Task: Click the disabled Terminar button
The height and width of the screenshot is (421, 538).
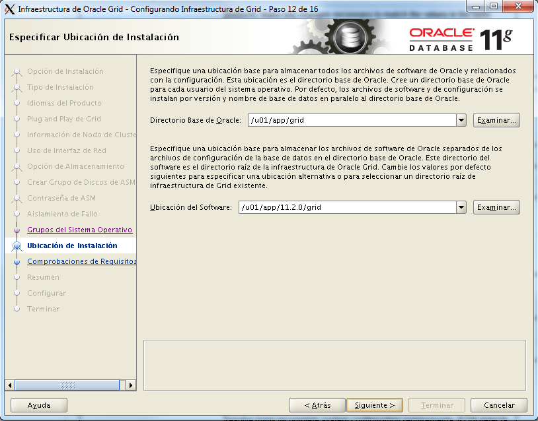Action: [437, 405]
